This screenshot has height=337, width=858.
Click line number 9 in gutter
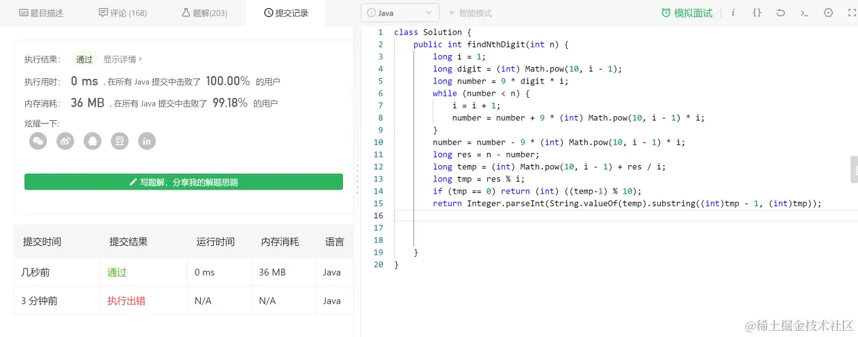[381, 130]
